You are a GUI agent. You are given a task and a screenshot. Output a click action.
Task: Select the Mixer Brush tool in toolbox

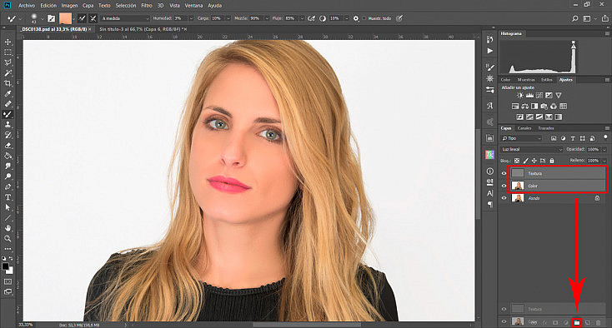8,114
